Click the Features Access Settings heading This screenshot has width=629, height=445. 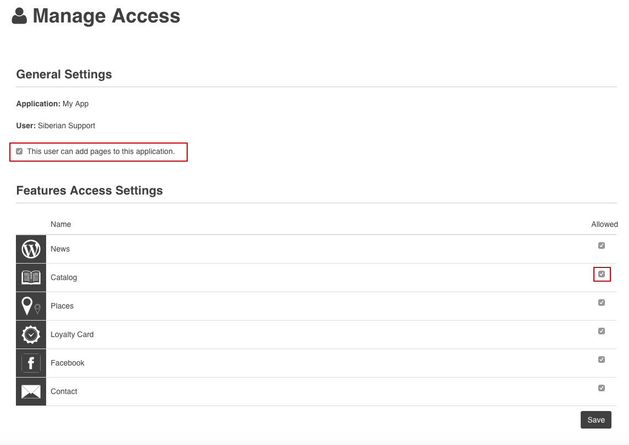(x=89, y=191)
